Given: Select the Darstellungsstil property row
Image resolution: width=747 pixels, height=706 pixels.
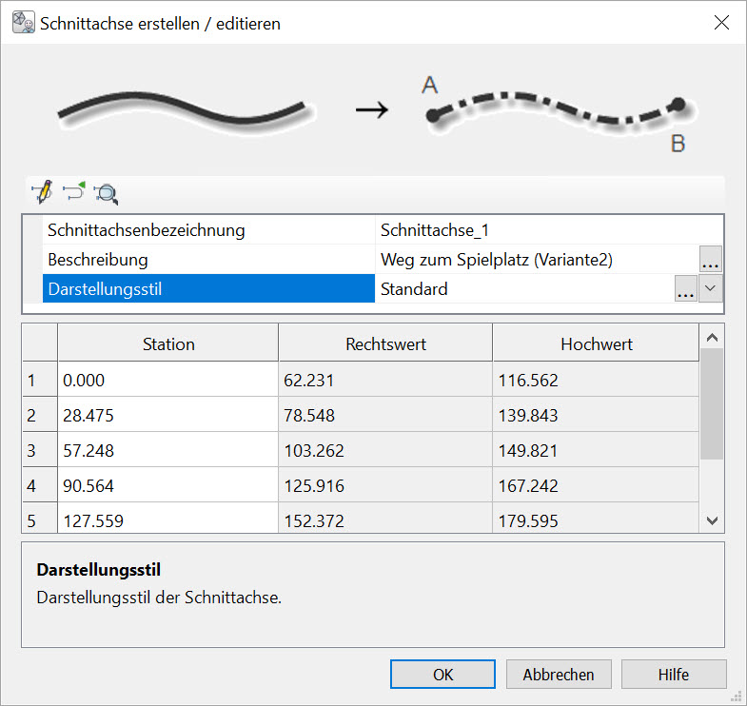Looking at the screenshot, I should (x=208, y=289).
